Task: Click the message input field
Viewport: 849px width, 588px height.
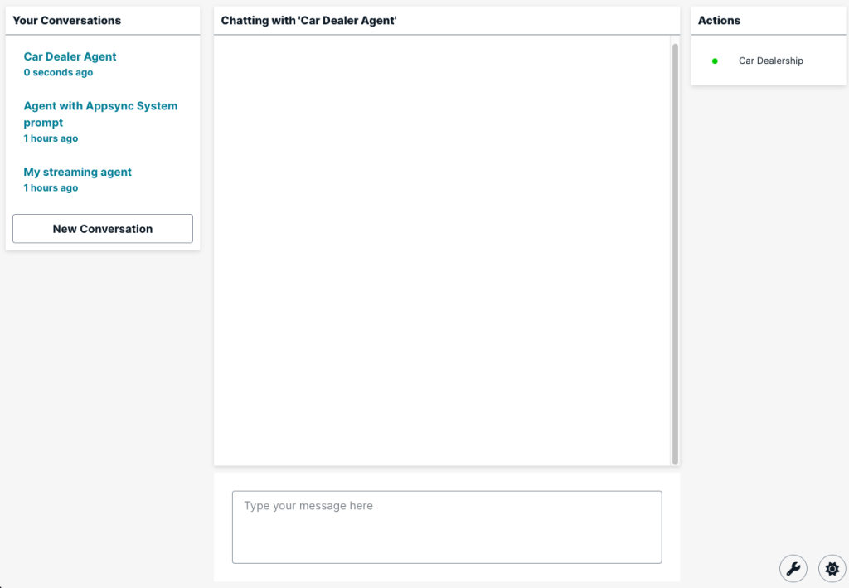Action: (x=447, y=527)
